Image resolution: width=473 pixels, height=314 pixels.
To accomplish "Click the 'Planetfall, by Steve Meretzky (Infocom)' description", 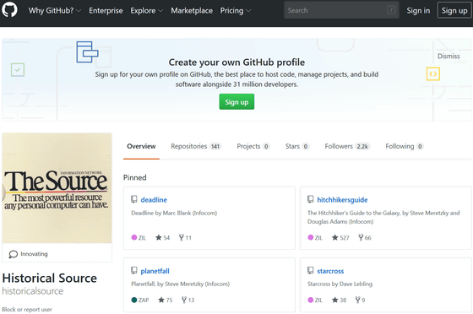I will coord(181,284).
